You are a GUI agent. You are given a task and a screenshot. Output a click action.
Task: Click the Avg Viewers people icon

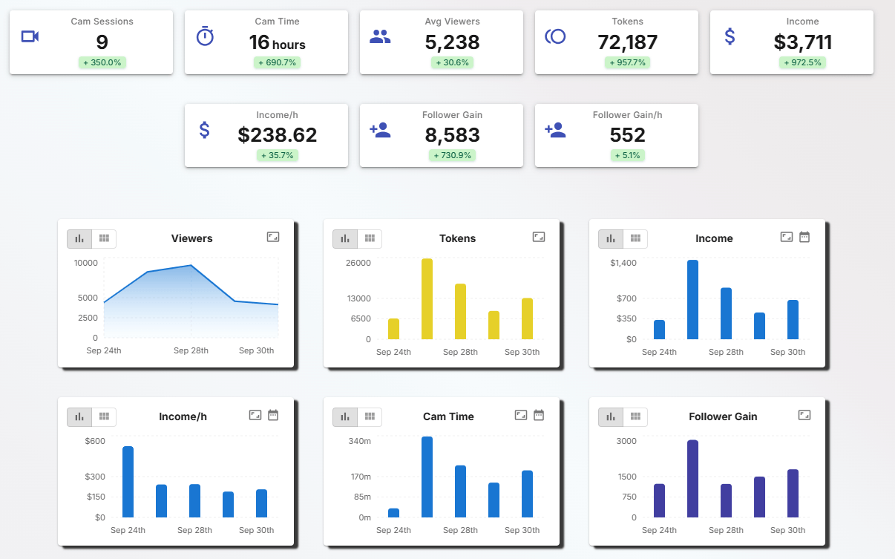(x=380, y=36)
